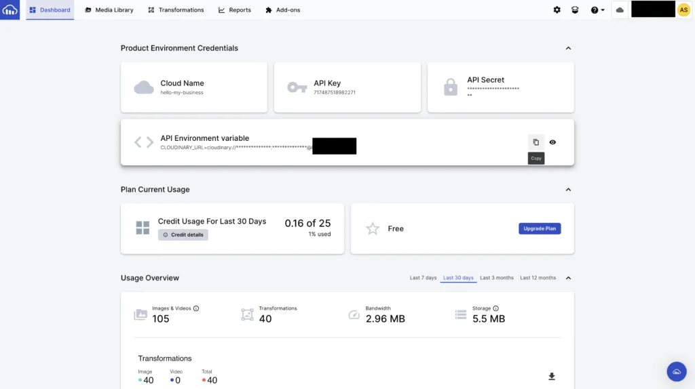Click the cloud icon beside the account name
The height and width of the screenshot is (389, 695).
620,9
